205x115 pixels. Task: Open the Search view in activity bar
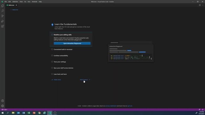(x=3, y=11)
